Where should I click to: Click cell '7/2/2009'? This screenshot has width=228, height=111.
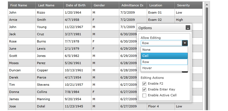(133, 20)
